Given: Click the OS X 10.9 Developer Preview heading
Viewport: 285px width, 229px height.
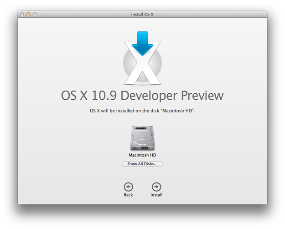Looking at the screenshot, I should coord(142,96).
